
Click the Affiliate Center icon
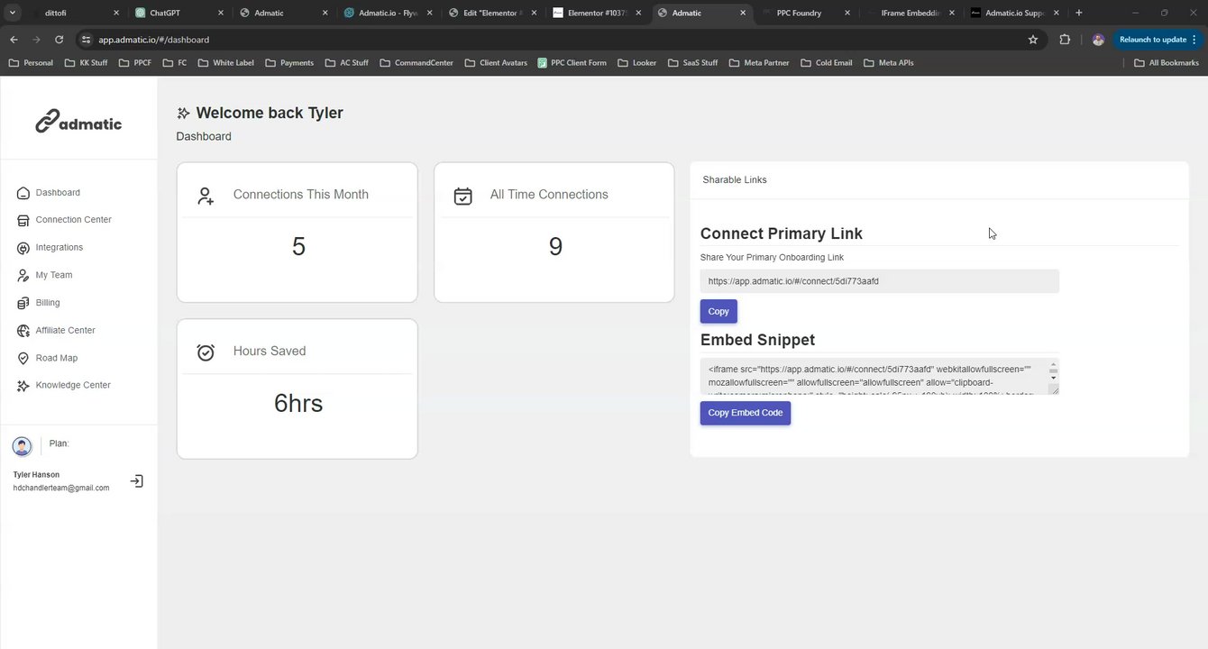point(23,331)
